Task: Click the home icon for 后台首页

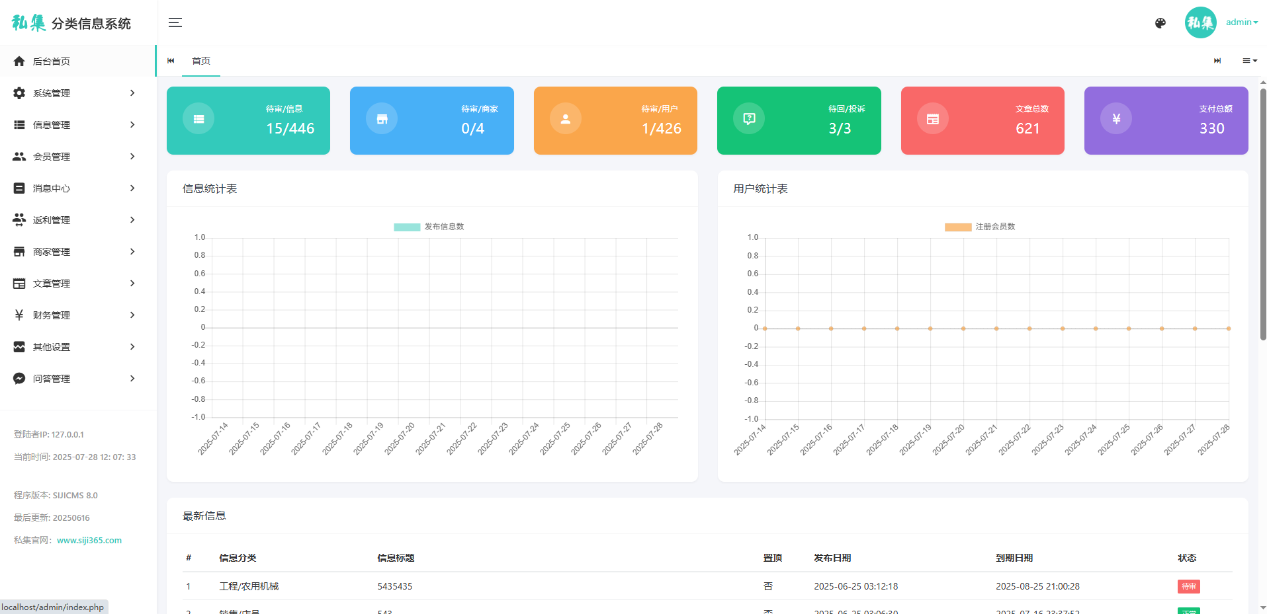Action: 19,61
